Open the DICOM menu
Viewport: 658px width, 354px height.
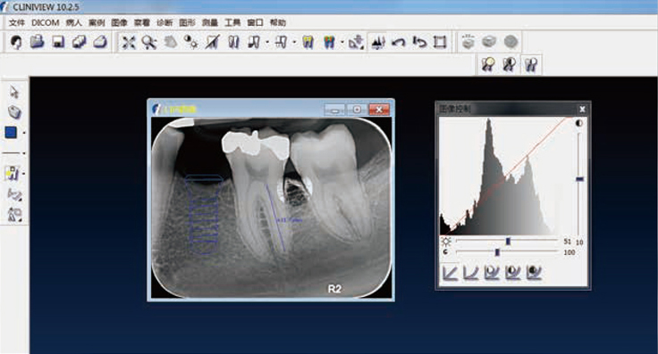tap(46, 22)
